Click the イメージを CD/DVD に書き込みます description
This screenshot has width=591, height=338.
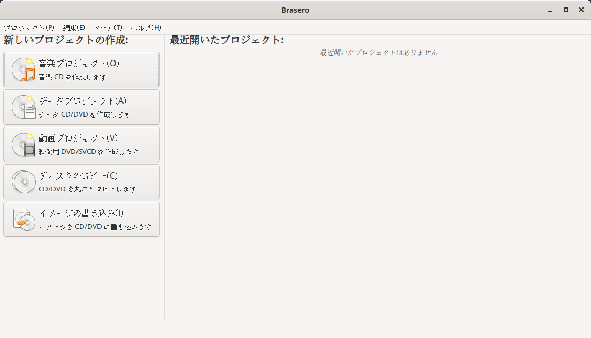coord(95,227)
